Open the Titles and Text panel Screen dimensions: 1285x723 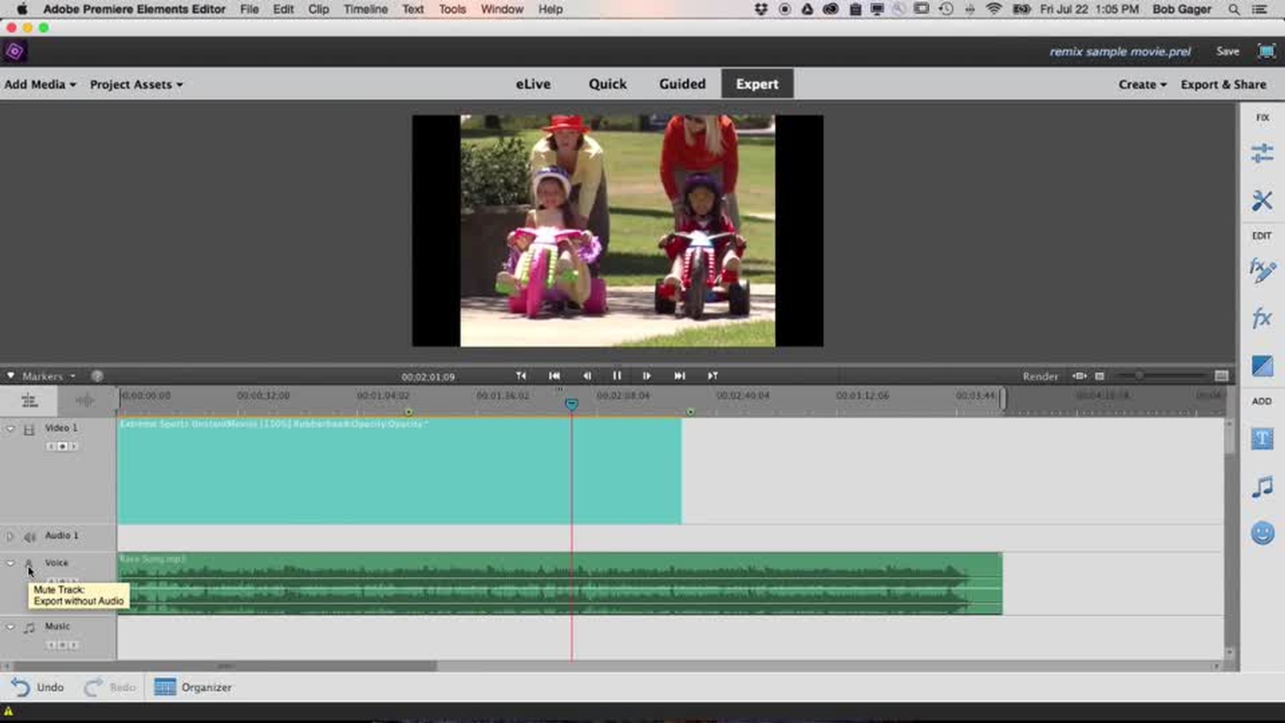(1262, 439)
